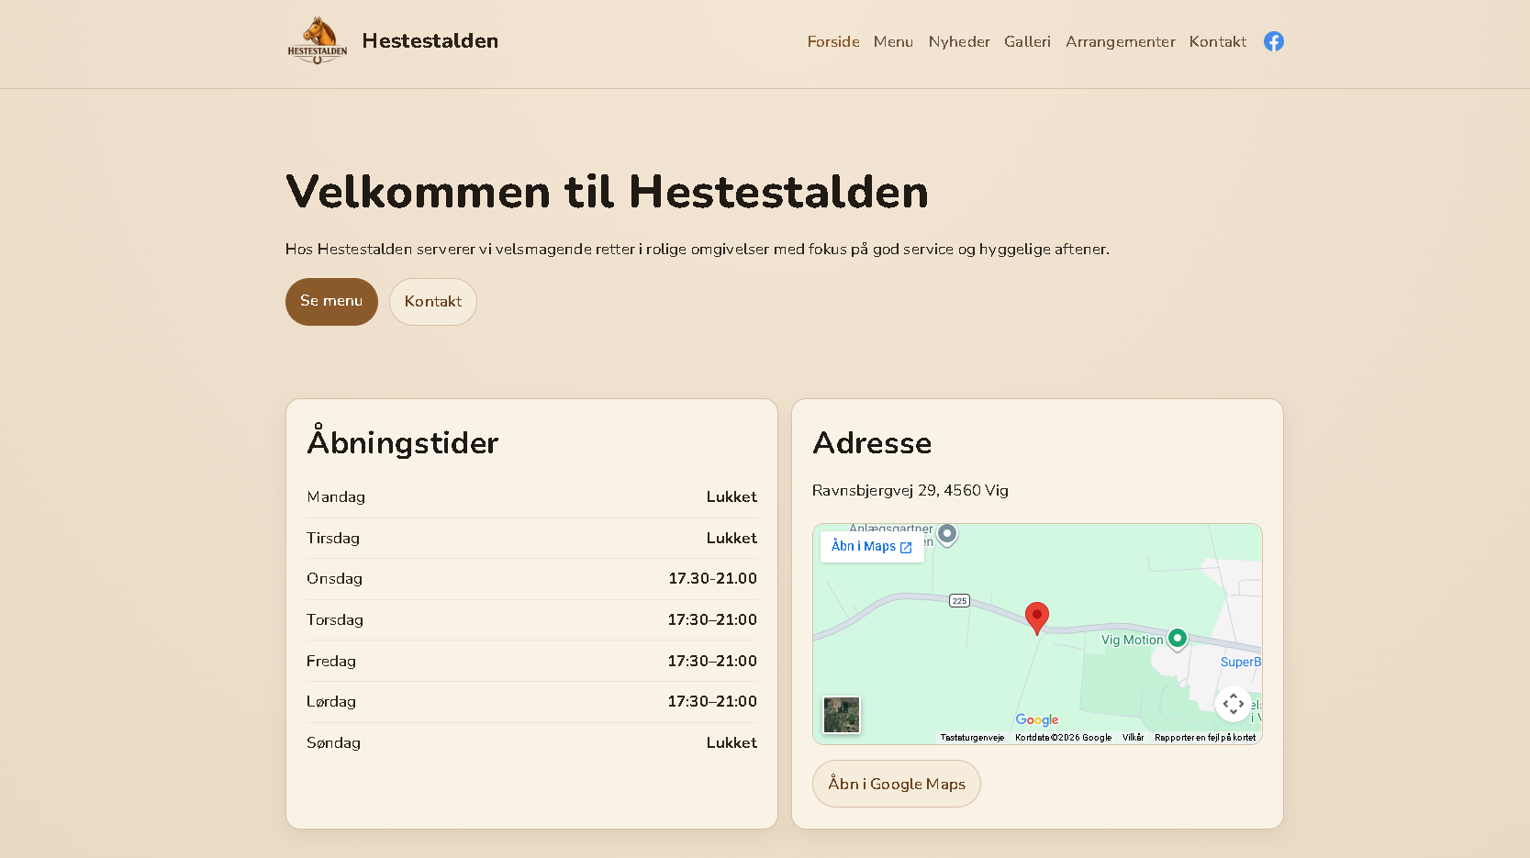Select Arrangementer in the navigation
This screenshot has height=858, width=1530.
coord(1120,41)
